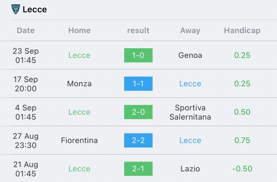Open the 2-1 result against Lazio
277x182 pixels.
click(138, 169)
